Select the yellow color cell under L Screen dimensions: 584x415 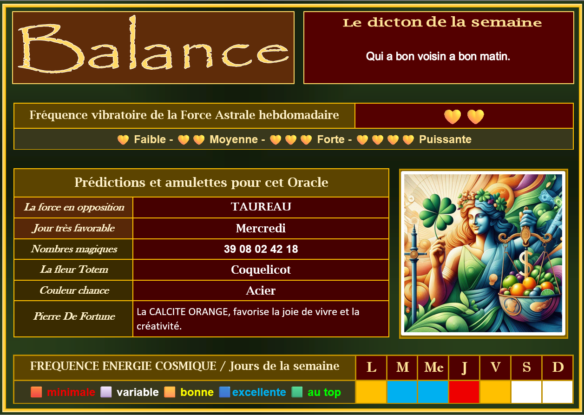click(x=371, y=392)
